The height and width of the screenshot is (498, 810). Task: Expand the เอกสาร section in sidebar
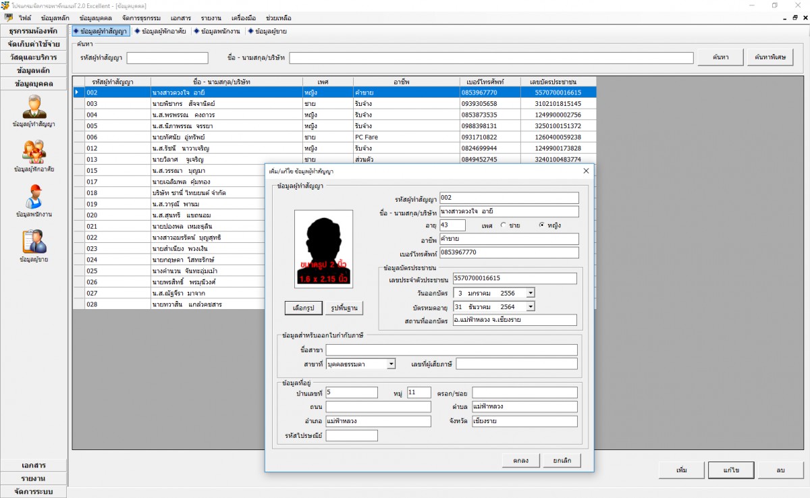(34, 465)
